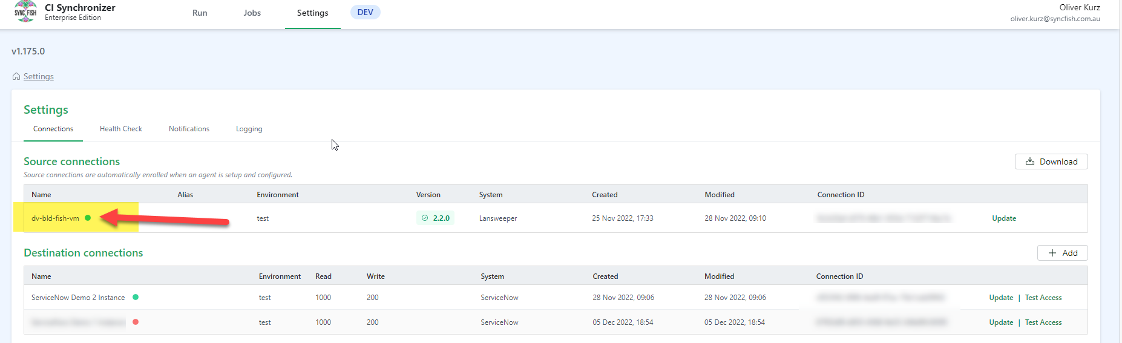Click source Name column header
This screenshot has width=1122, height=343.
click(41, 195)
